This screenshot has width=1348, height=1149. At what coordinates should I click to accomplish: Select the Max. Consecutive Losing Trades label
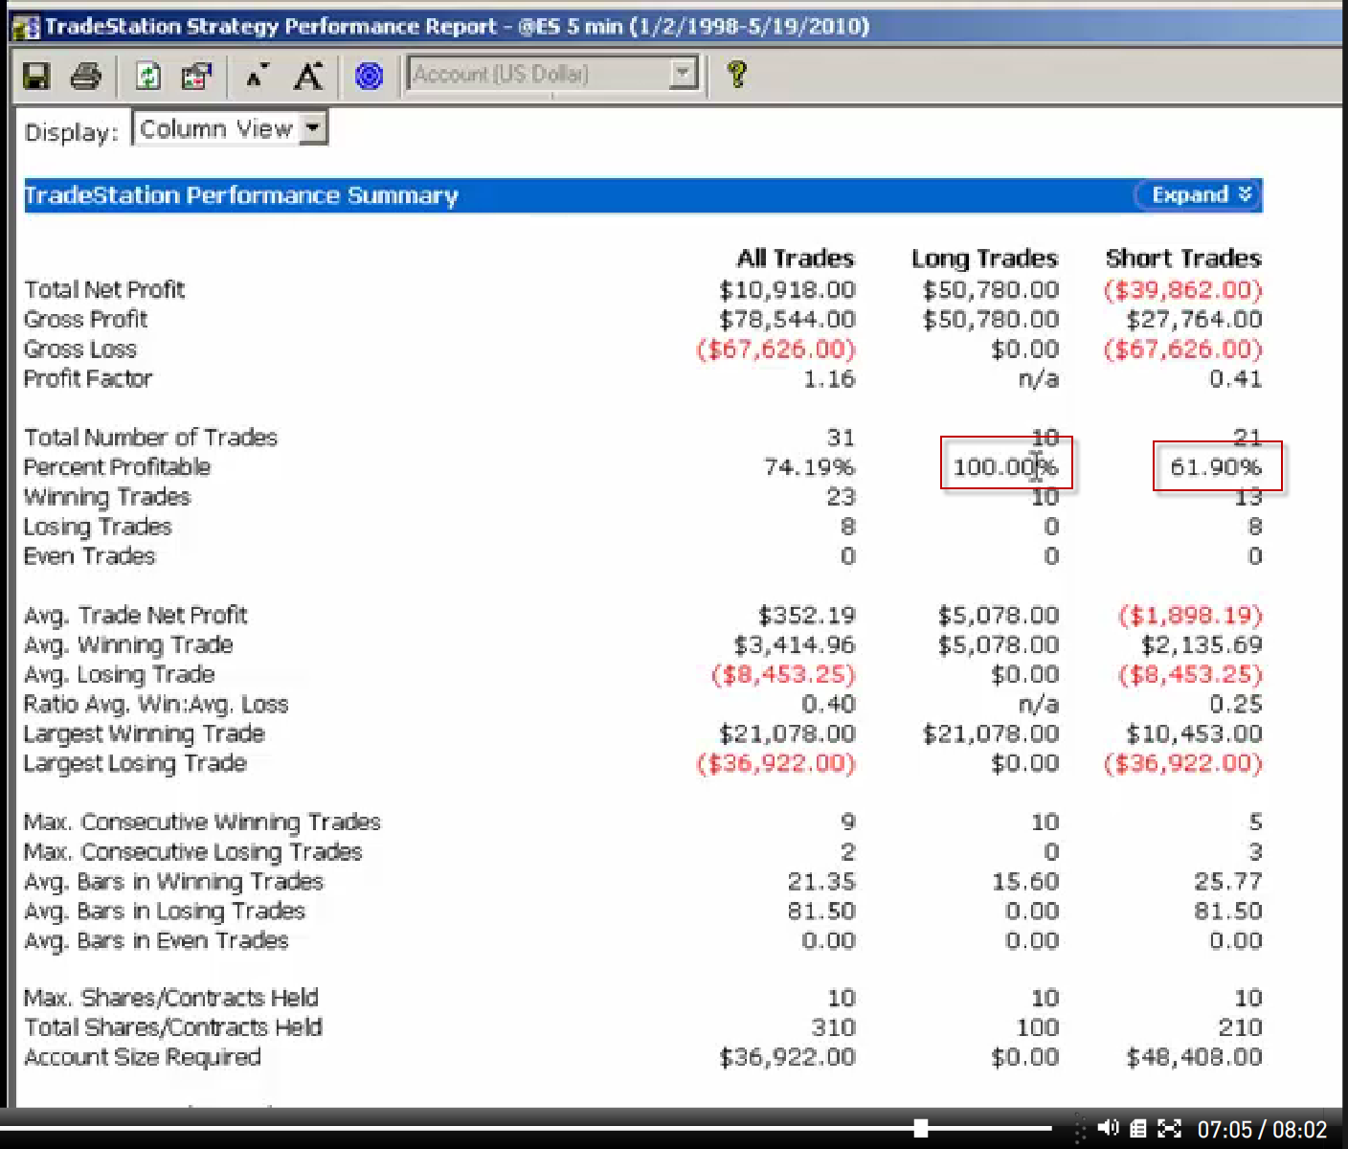coord(193,851)
